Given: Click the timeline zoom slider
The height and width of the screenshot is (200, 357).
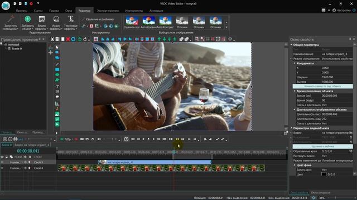Looking at the screenshot, I should click(x=40, y=139).
